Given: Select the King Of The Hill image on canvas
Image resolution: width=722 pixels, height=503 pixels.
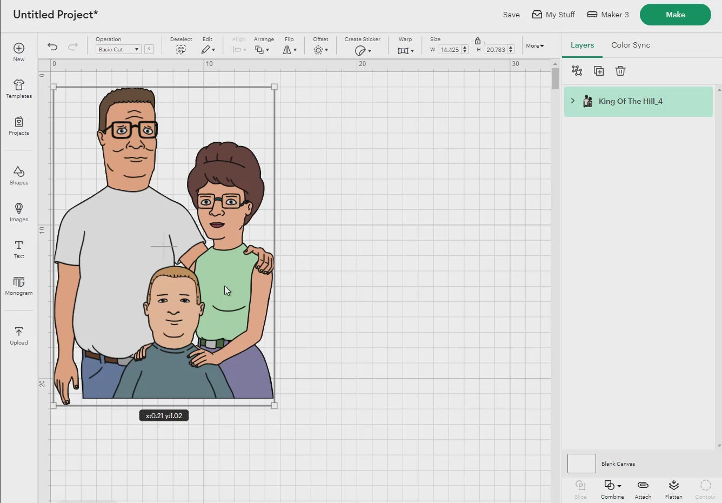Looking at the screenshot, I should [x=164, y=246].
